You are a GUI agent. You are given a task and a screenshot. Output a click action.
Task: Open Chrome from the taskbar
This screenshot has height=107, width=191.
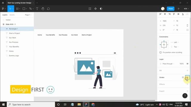point(93,104)
